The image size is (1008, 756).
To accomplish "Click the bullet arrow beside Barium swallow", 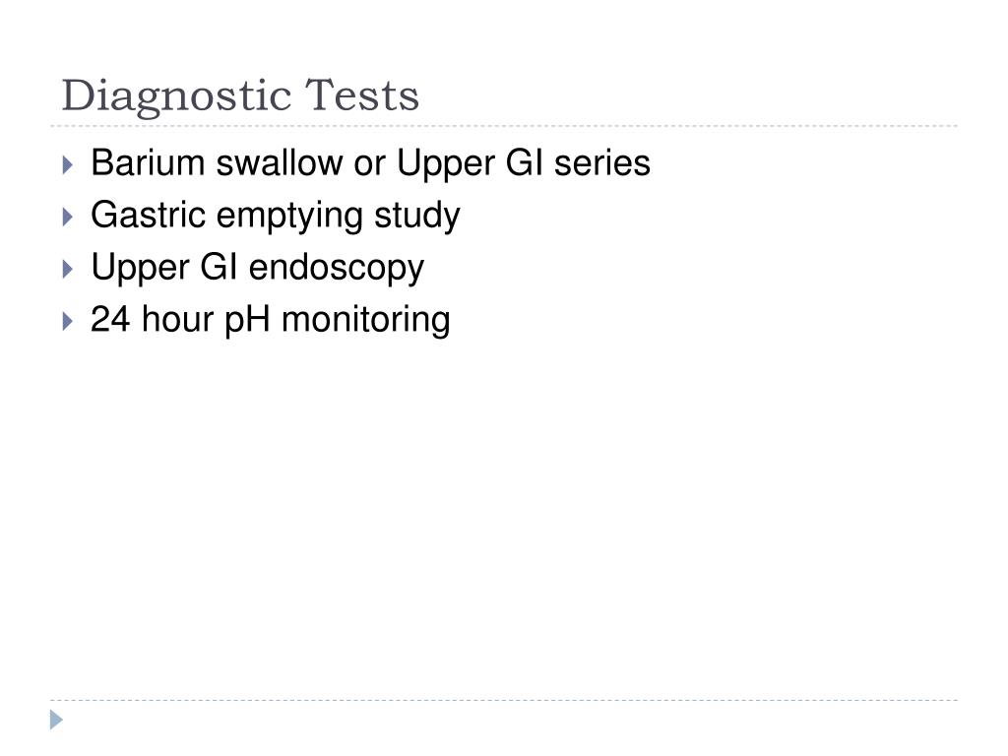I will [68, 165].
